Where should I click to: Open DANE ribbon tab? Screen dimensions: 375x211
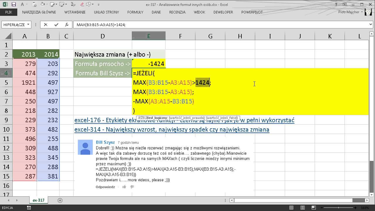[156, 12]
